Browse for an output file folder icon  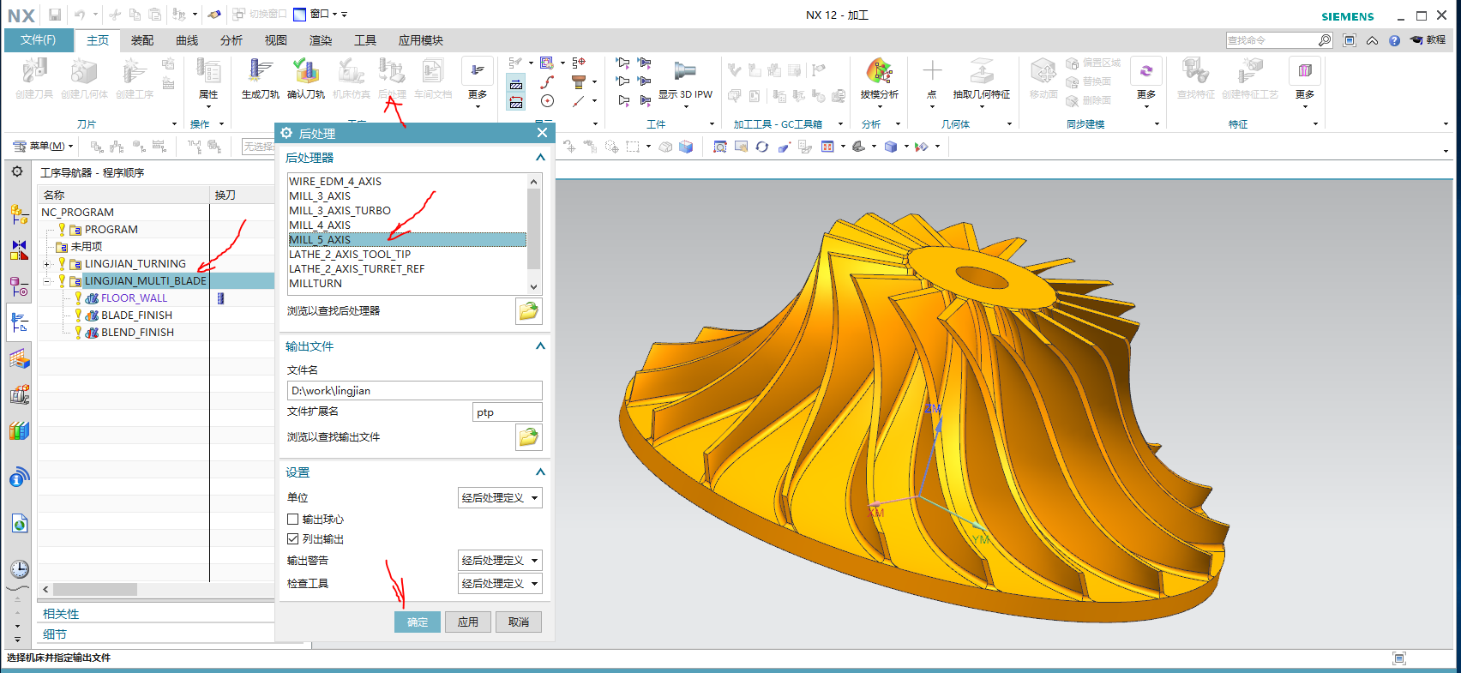tap(528, 437)
